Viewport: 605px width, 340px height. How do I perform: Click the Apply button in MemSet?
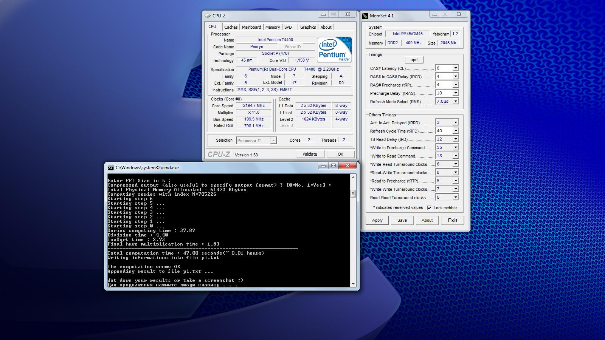[x=377, y=220]
